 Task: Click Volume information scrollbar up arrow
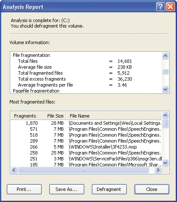pos(166,56)
